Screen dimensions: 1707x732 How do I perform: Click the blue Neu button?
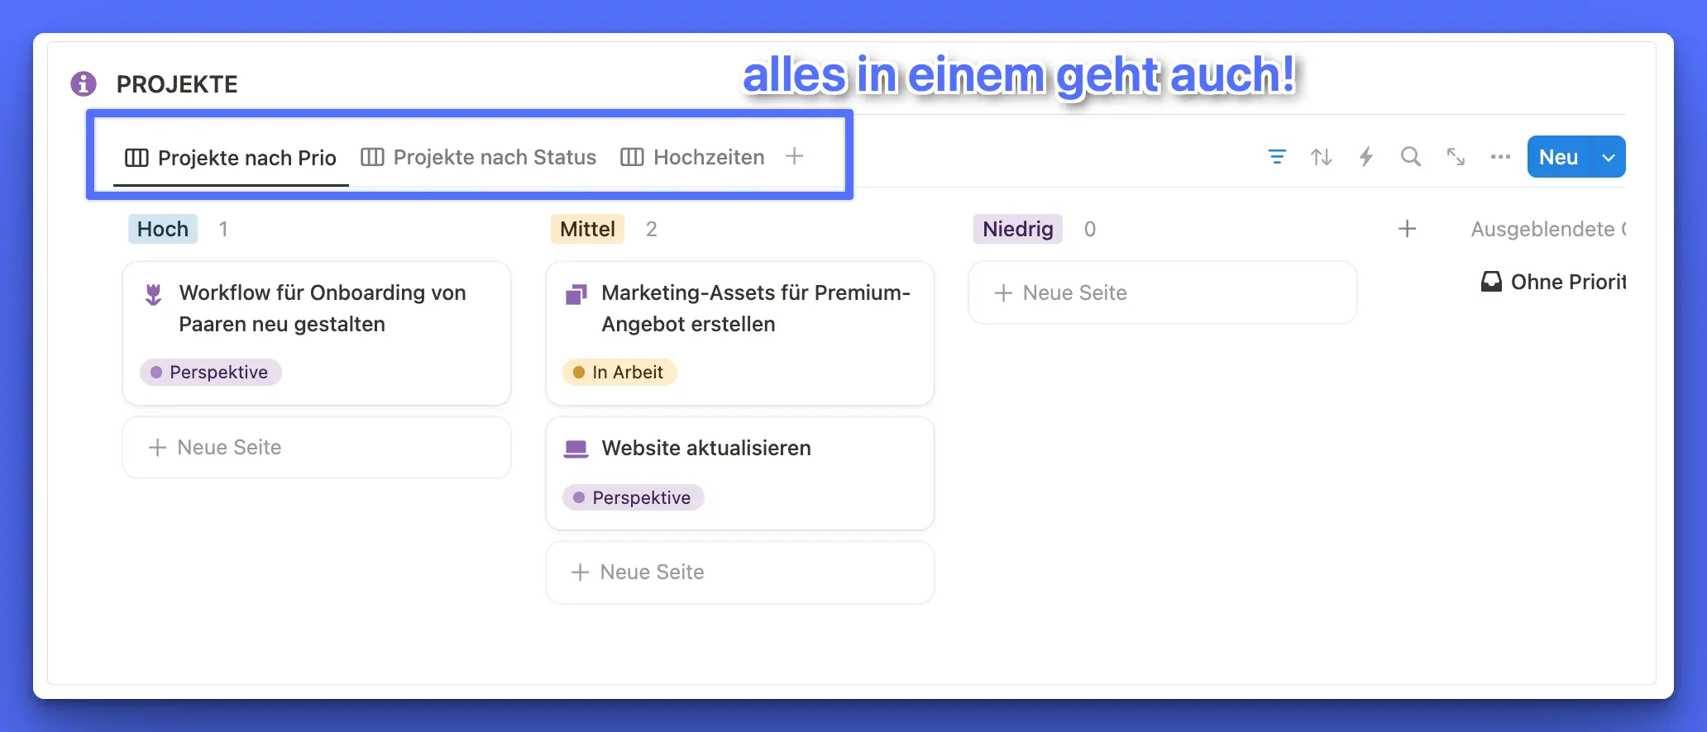pyautogui.click(x=1558, y=157)
